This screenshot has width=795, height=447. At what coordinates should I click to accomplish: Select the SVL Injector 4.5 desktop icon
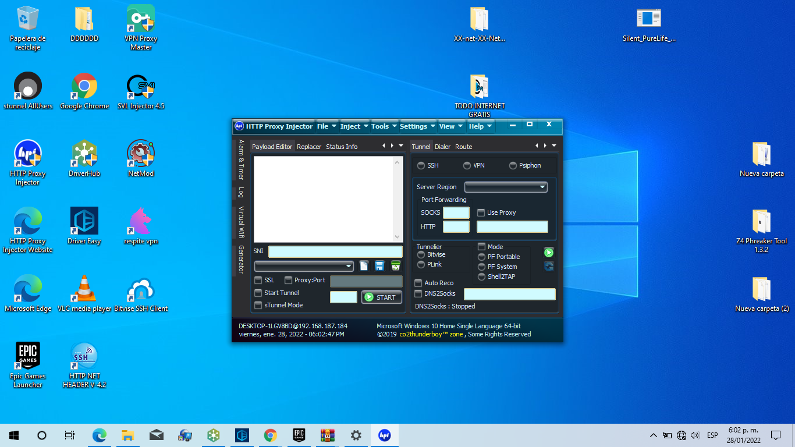pos(141,91)
